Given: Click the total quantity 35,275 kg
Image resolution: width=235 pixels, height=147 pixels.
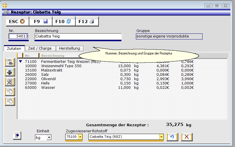Looking at the screenshot, I should click(179, 125).
